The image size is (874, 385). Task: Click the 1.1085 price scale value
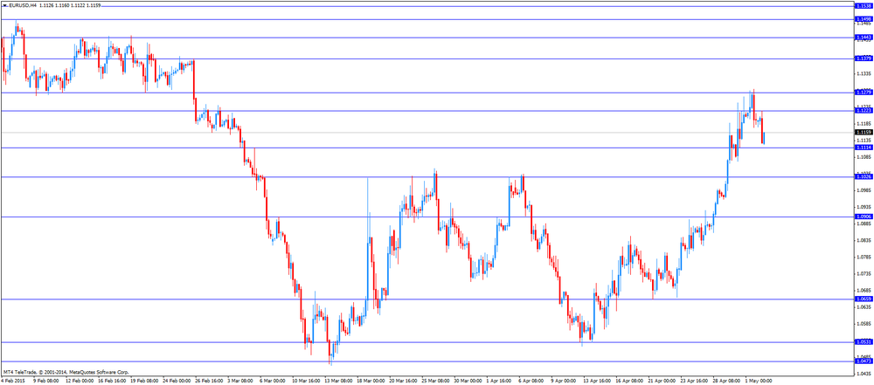tap(864, 157)
